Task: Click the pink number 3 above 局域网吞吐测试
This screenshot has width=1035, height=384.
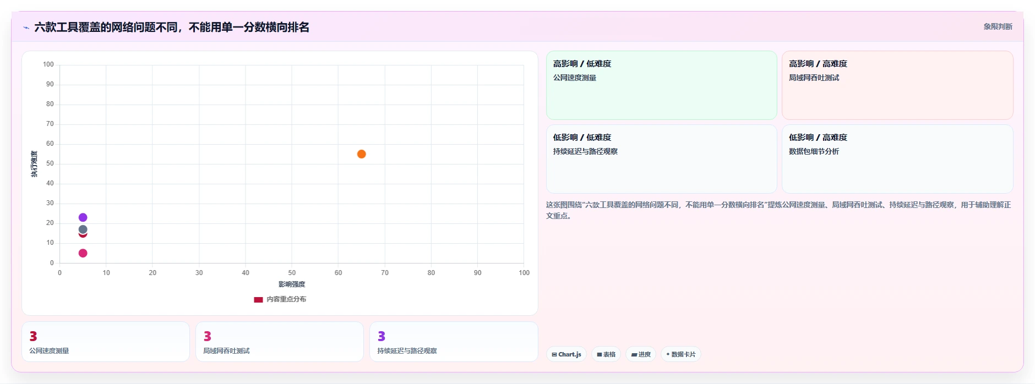Action: (x=207, y=336)
